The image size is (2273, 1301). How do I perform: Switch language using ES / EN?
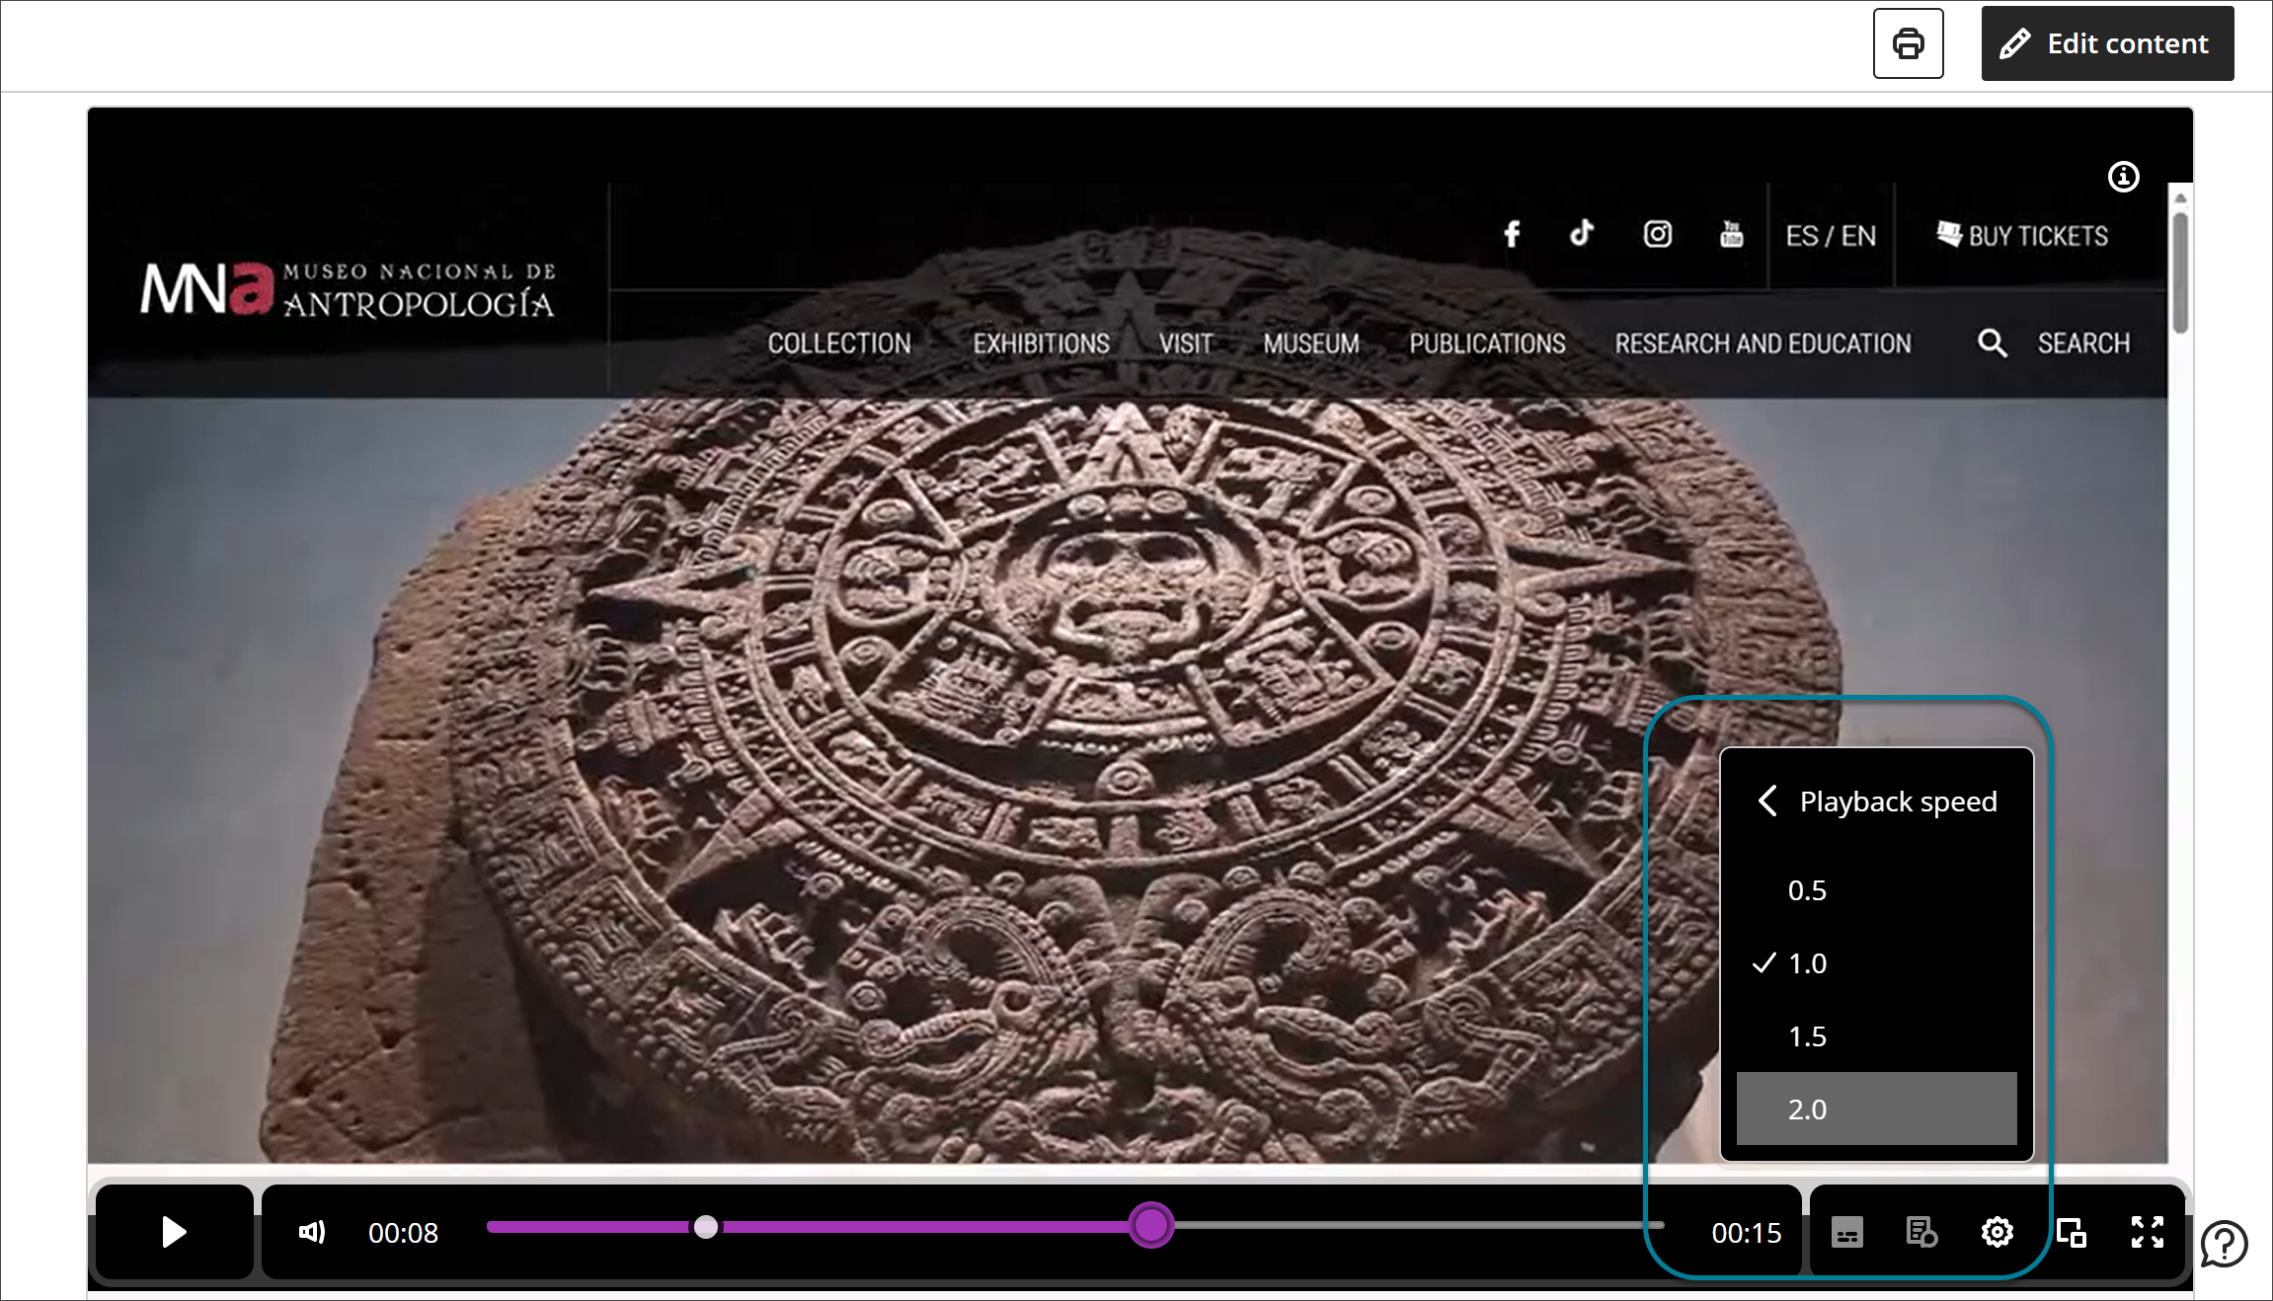pyautogui.click(x=1830, y=236)
